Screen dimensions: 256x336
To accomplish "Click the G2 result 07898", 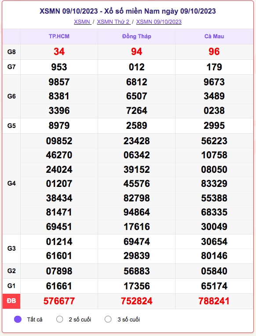I will (x=59, y=271).
